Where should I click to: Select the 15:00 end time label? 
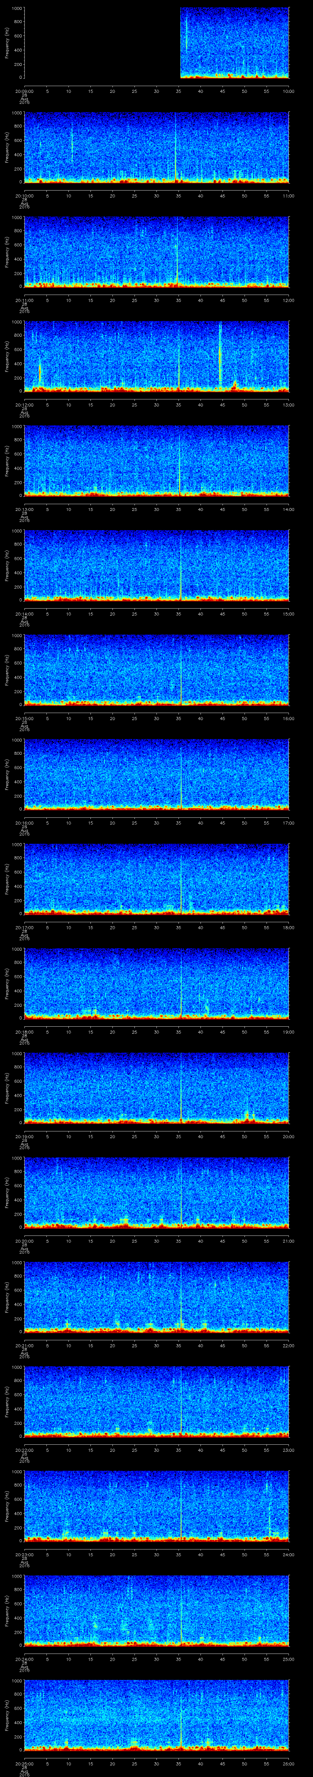(289, 614)
